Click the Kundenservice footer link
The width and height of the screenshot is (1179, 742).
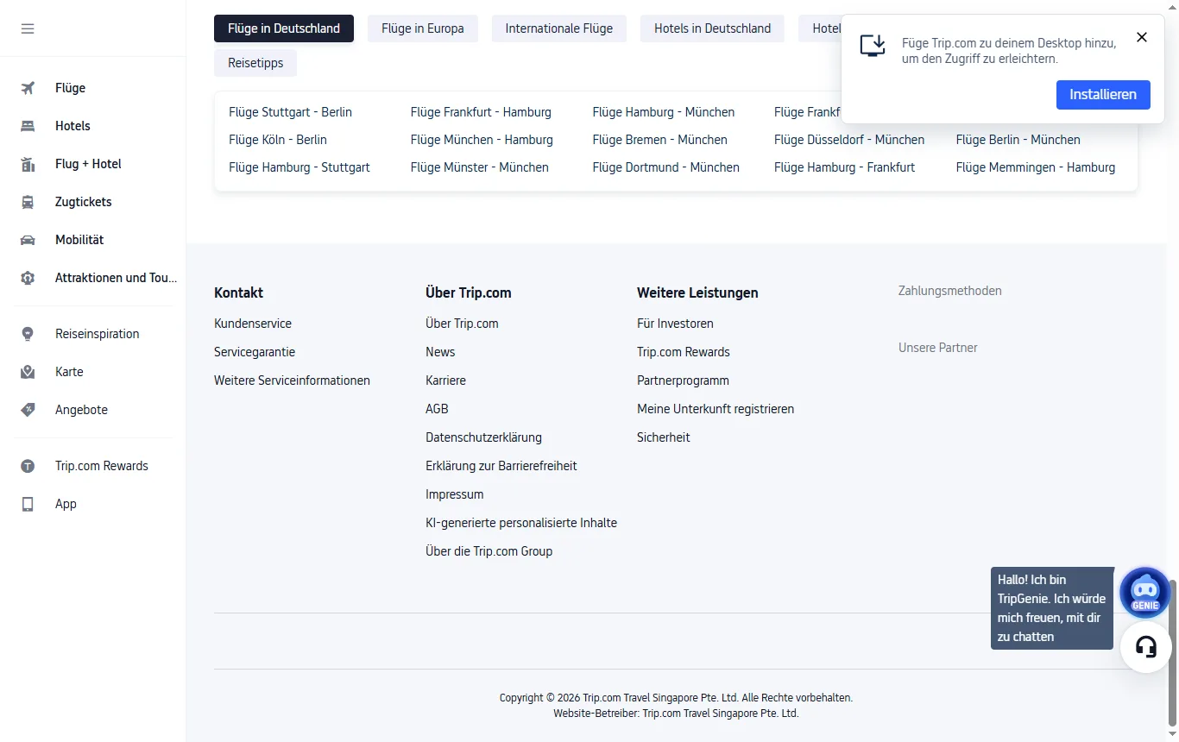[253, 324]
